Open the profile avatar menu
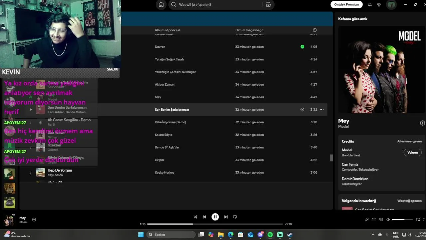The width and height of the screenshot is (426, 240). coord(391,5)
